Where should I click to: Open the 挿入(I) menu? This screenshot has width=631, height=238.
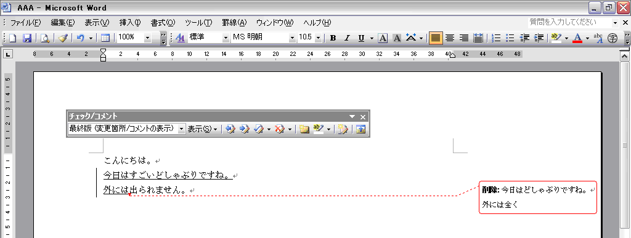[x=130, y=23]
